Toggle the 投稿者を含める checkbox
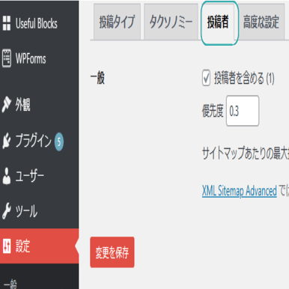Image resolution: width=289 pixels, height=289 pixels. point(206,78)
